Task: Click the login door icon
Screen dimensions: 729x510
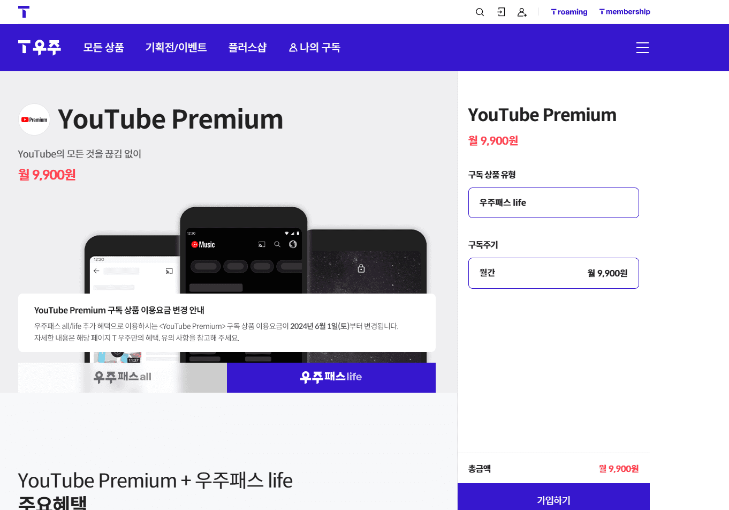Action: point(501,12)
